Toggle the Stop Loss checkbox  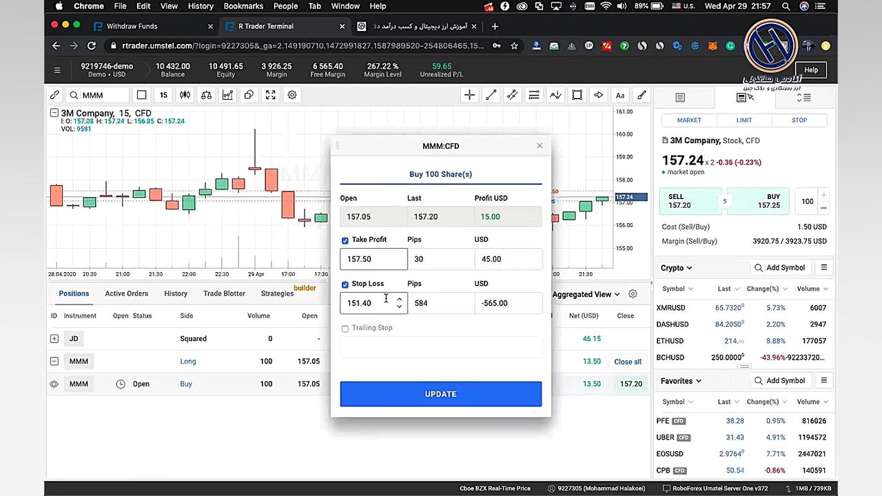tap(345, 285)
